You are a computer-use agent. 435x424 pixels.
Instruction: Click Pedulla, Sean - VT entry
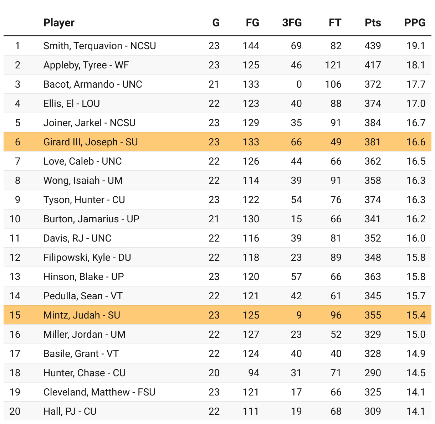pyautogui.click(x=83, y=296)
